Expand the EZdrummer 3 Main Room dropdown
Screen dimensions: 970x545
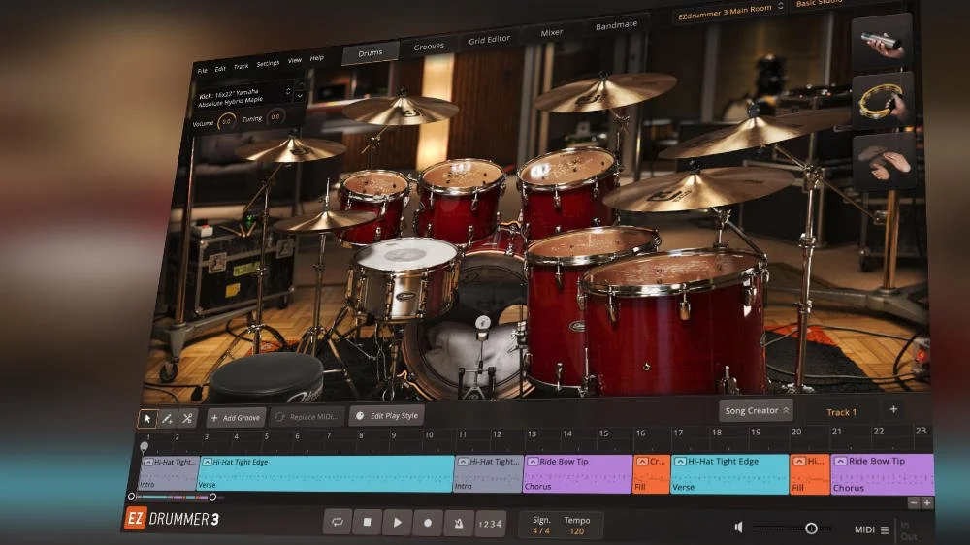tap(730, 11)
